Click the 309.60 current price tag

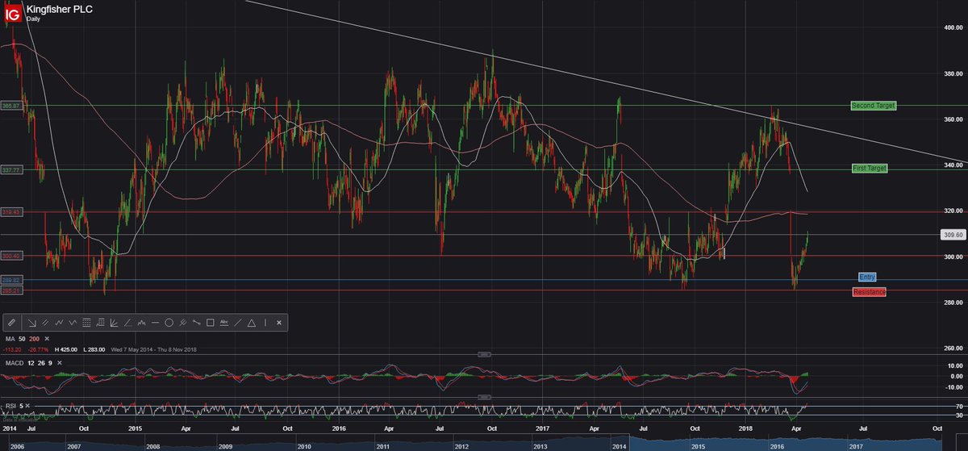(953, 235)
